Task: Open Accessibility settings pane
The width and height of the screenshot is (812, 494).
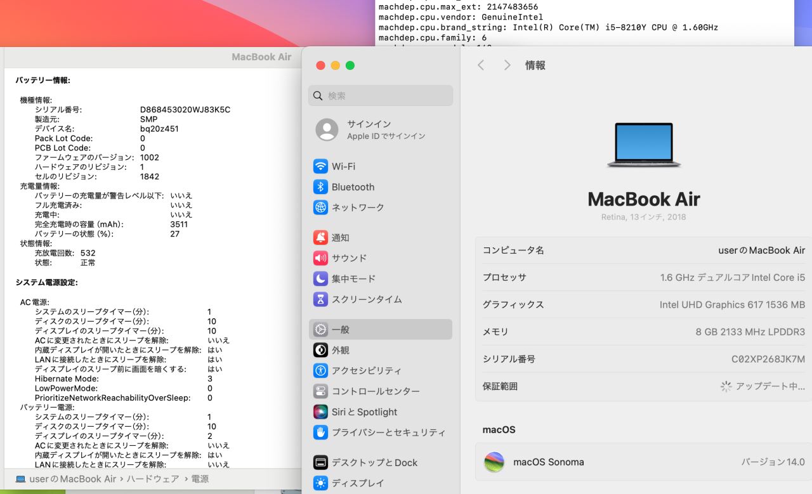Action: tap(366, 370)
